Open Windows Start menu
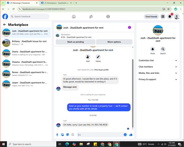The width and height of the screenshot is (184, 147). click(x=3, y=144)
